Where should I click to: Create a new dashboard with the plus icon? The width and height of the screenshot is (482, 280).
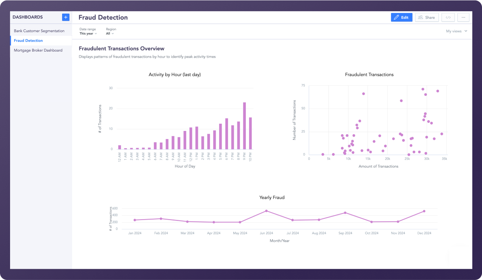(x=65, y=17)
